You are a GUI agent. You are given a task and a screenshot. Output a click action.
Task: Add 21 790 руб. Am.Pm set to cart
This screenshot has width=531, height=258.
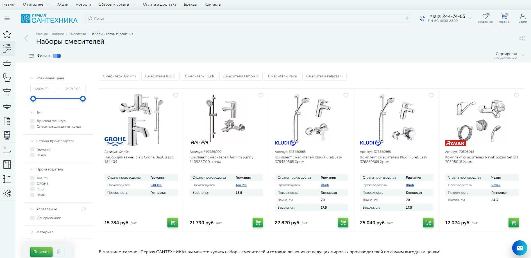pos(258,223)
